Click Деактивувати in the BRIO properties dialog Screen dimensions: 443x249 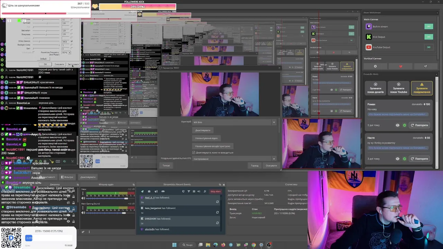coord(203,130)
